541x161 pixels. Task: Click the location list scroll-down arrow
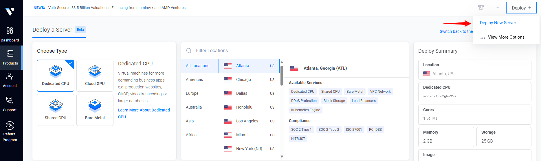(x=282, y=156)
